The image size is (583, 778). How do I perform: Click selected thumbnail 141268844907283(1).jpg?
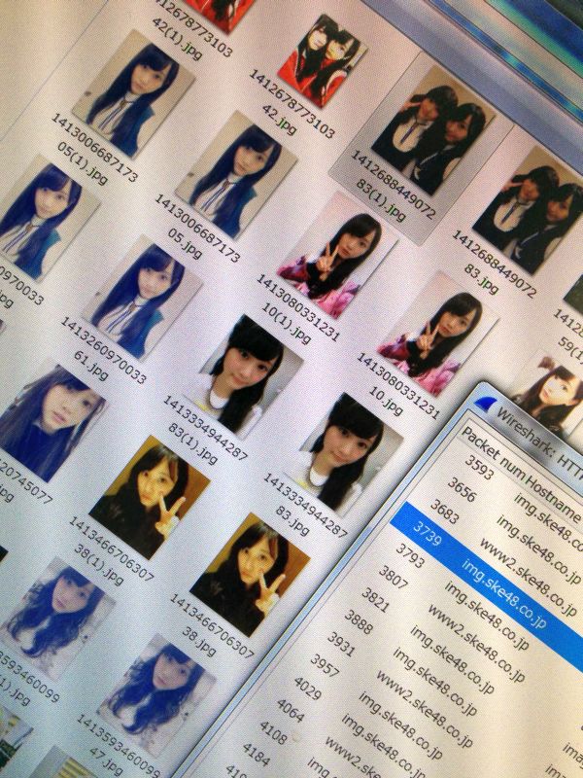point(432,133)
